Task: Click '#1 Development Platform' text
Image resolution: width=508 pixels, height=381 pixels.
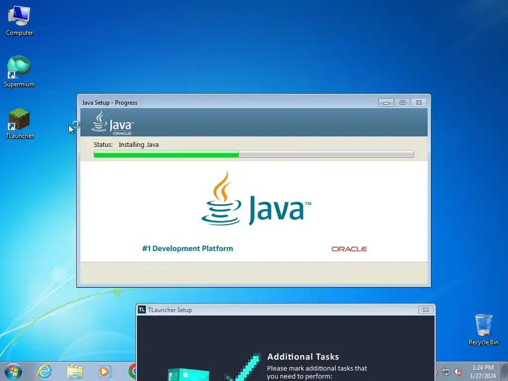Action: [x=188, y=249]
